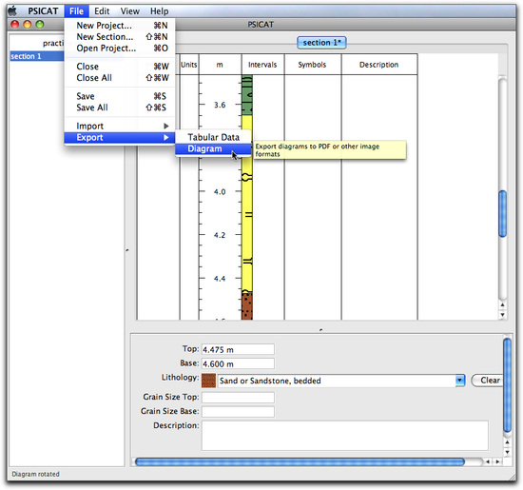Click properties panel vertical scrollbar thumb

[508, 385]
